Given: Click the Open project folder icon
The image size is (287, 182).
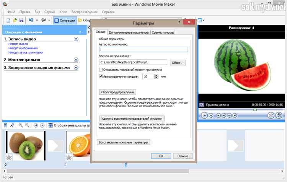Looking at the screenshot, I should tap(15, 20).
